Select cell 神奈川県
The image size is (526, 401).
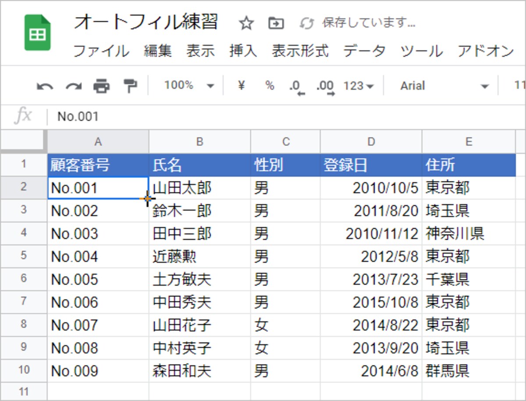469,233
